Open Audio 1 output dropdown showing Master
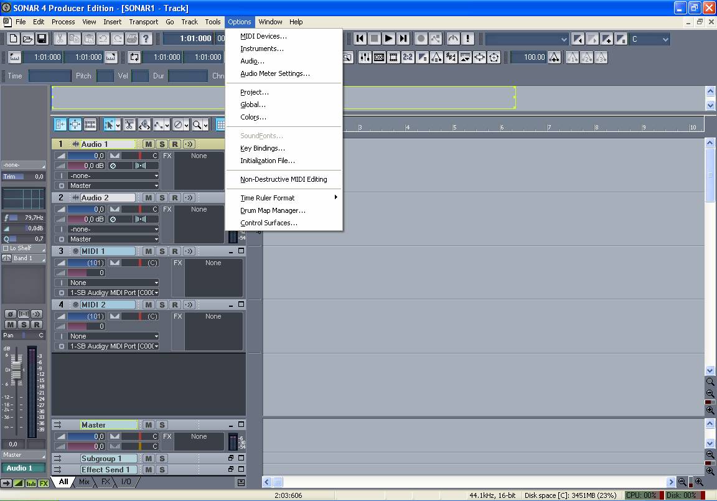 coord(113,186)
